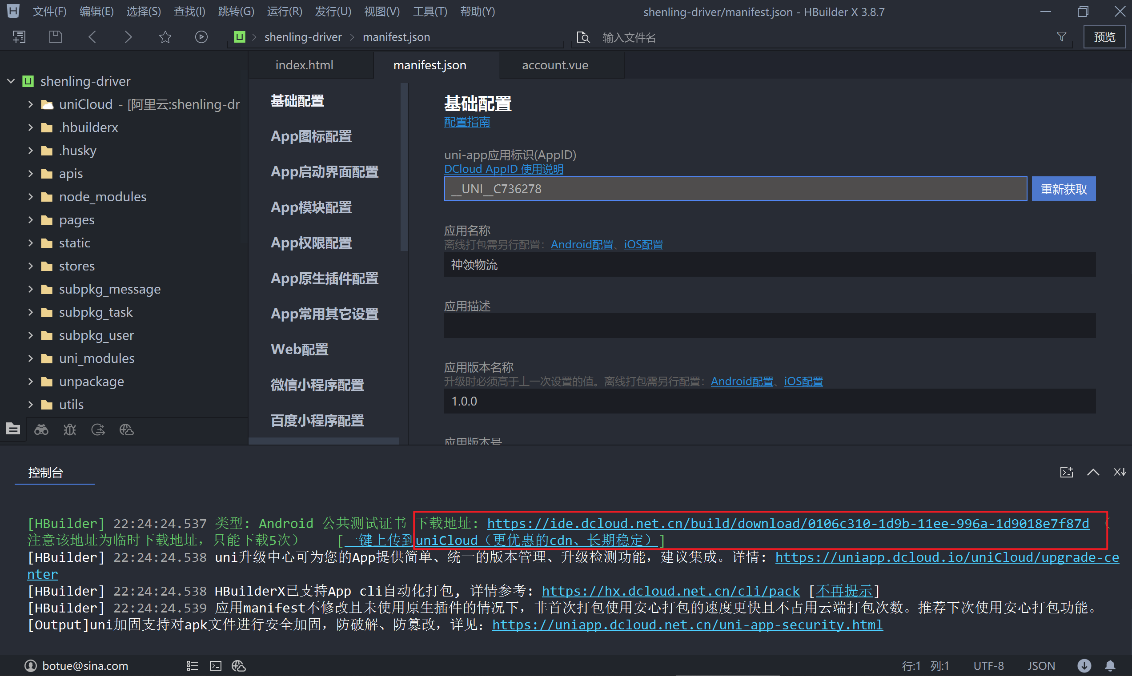This screenshot has width=1132, height=676.
Task: Expand the subpkg_task folder
Action: coord(31,312)
